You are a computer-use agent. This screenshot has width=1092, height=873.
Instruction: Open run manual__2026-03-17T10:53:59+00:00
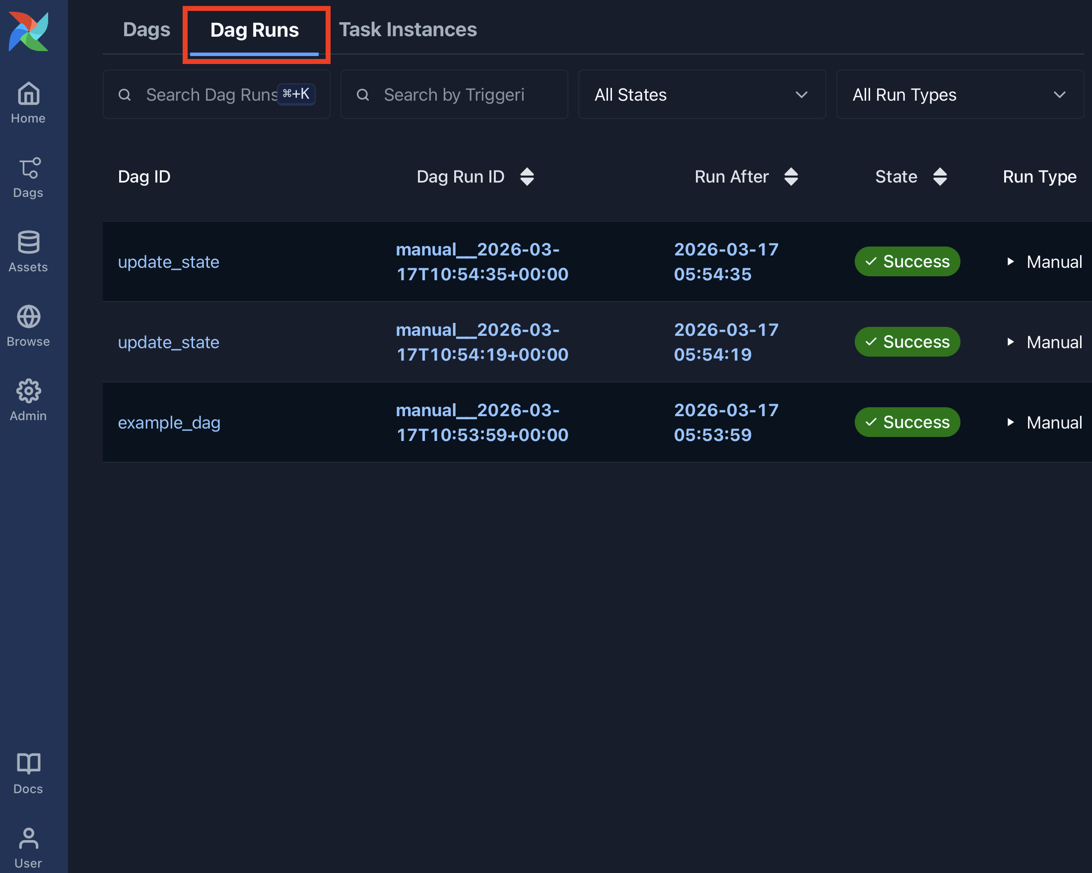(482, 422)
